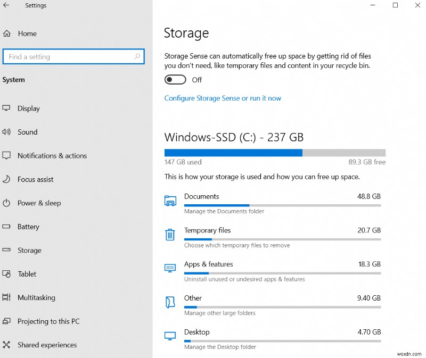
Task: Click the Desktop monitor icon
Action: [170, 336]
